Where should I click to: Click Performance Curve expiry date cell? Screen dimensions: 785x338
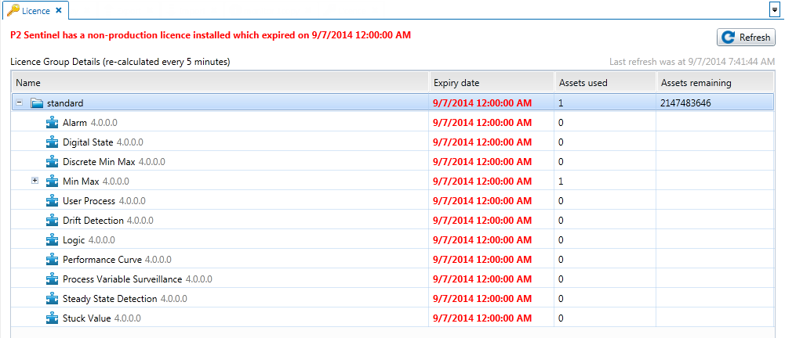[x=492, y=259]
